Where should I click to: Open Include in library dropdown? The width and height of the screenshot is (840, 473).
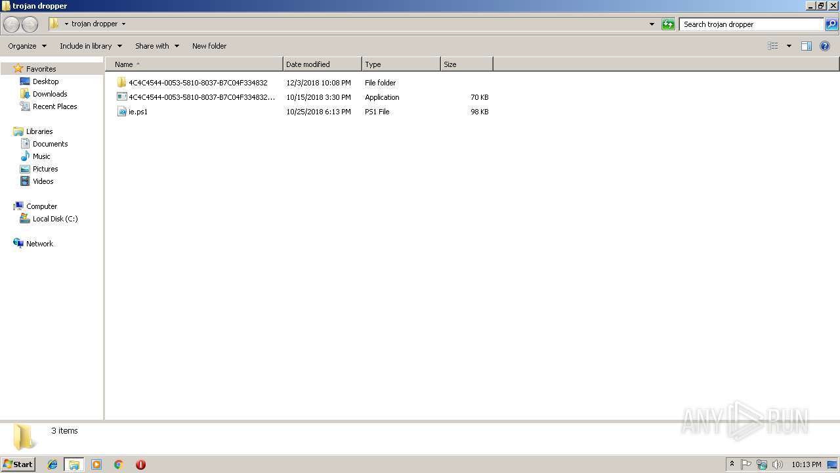91,46
